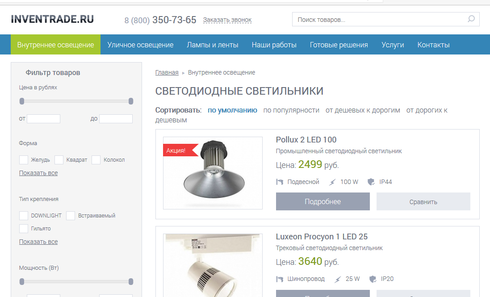
Task: Expand mounting type list with Показать все
Action: coord(38,242)
